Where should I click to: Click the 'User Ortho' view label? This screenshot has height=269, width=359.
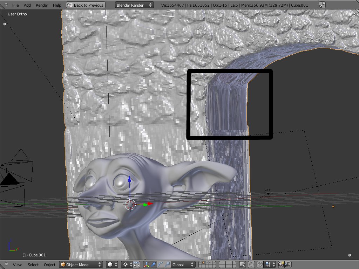coord(17,14)
